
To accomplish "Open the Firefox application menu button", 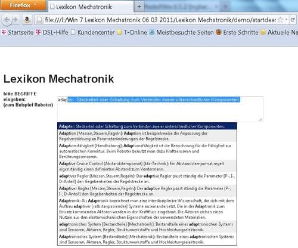I will coord(23,5).
